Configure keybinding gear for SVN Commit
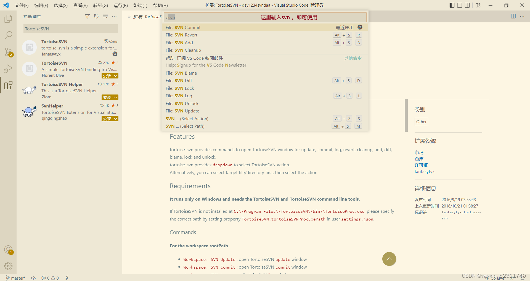The image size is (530, 281). point(360,27)
